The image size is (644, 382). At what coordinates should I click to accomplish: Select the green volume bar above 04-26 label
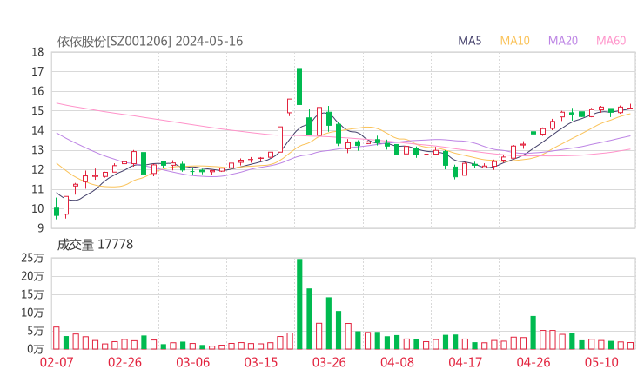tap(533, 333)
